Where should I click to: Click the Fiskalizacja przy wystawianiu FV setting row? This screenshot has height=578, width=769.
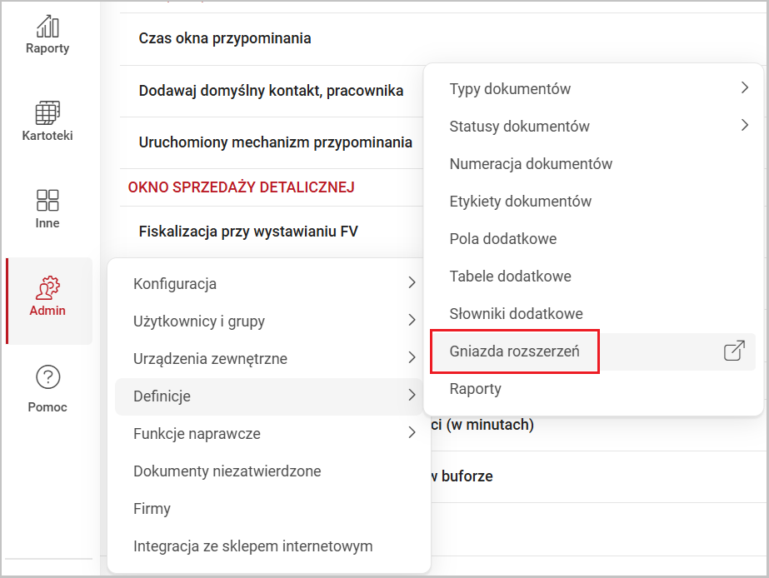[248, 232]
